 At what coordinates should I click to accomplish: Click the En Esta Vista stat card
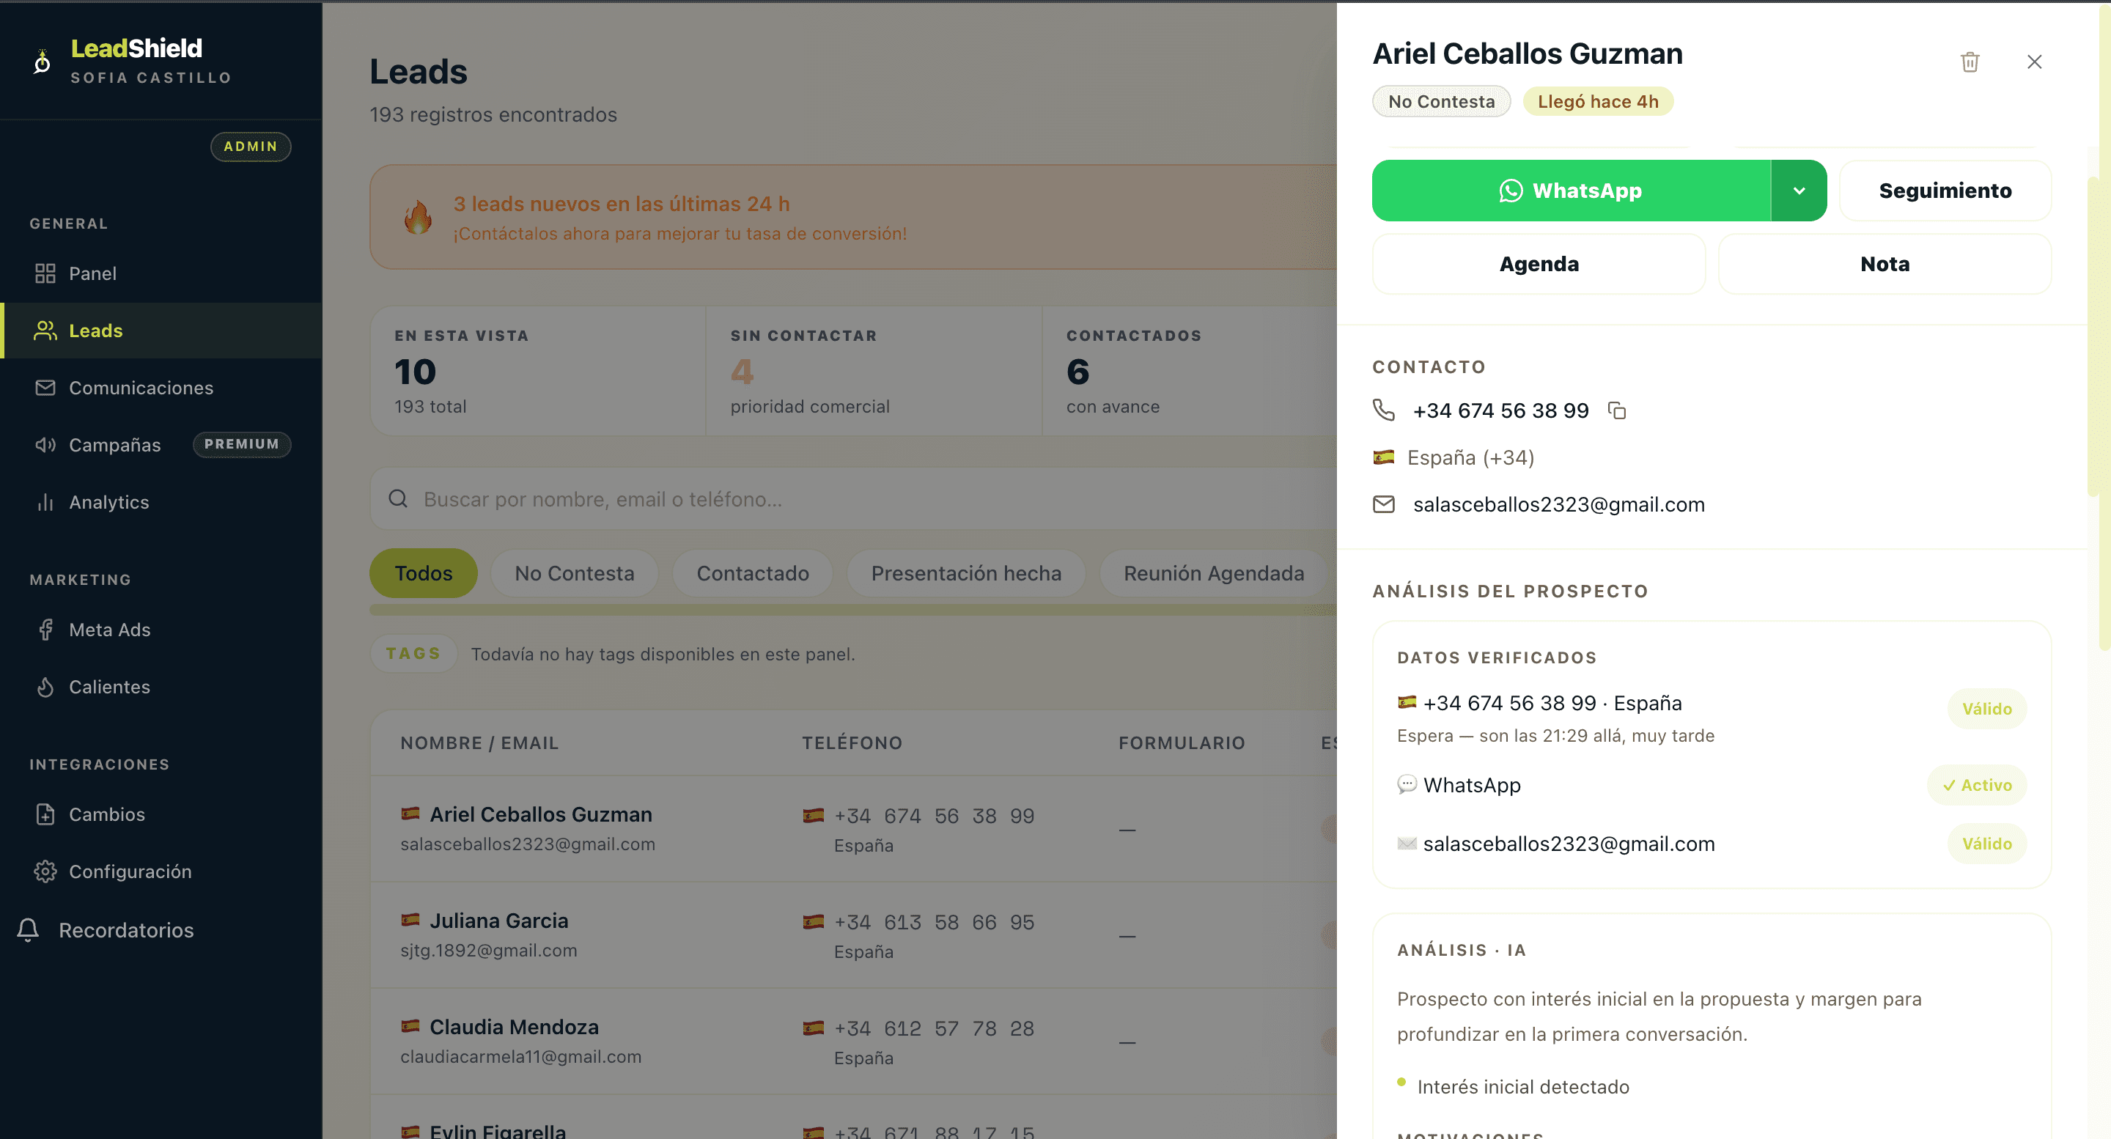click(x=537, y=370)
